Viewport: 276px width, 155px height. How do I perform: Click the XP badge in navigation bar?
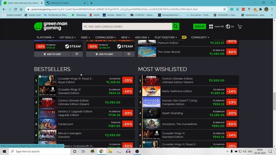point(184,37)
